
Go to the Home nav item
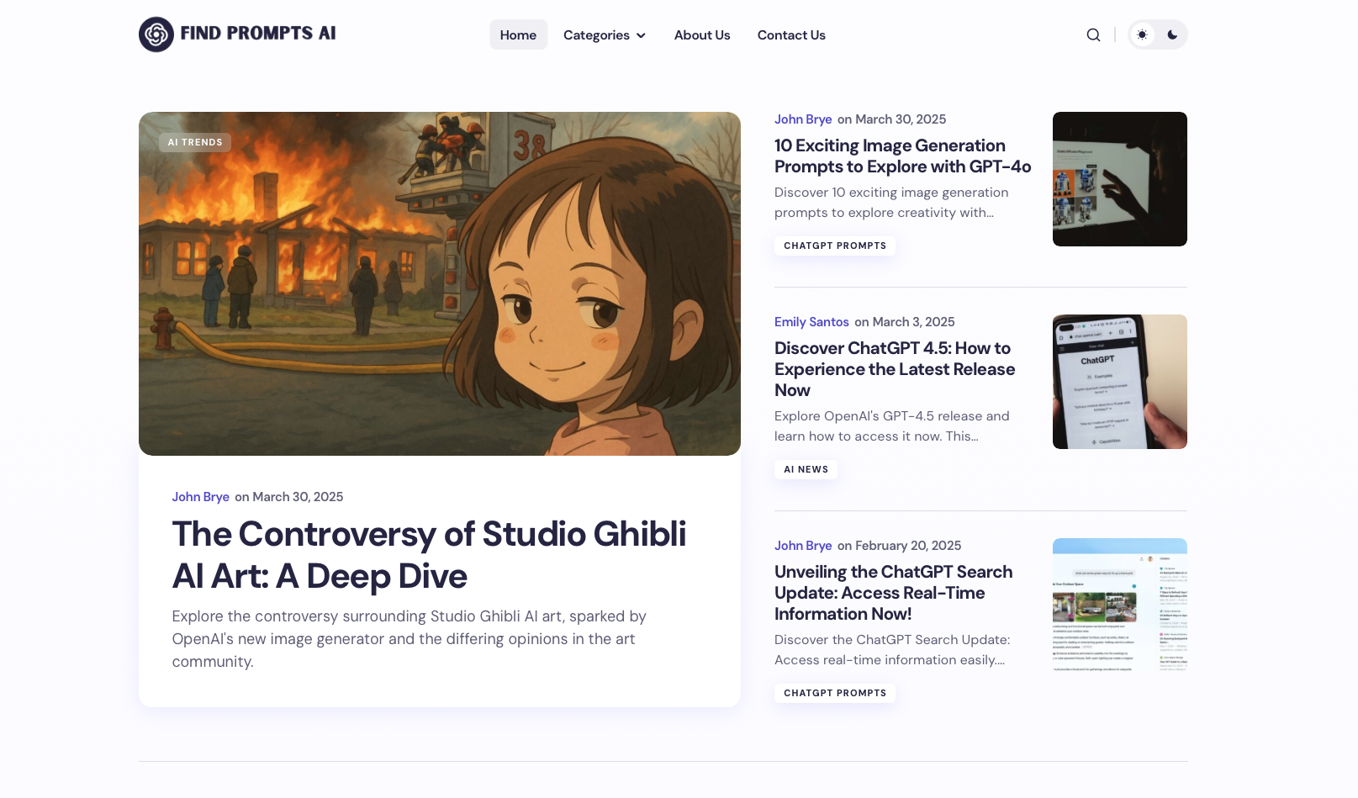518,34
